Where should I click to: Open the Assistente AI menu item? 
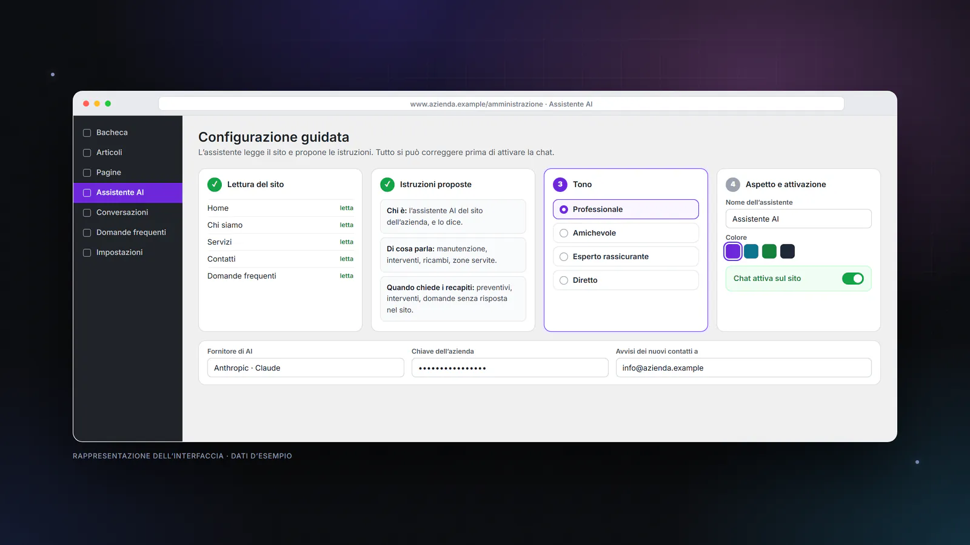pyautogui.click(x=128, y=193)
